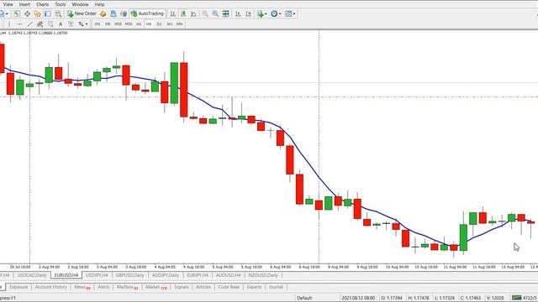Toggle the Terminal panel icon
The height and width of the screenshot is (302, 538).
point(48,13)
